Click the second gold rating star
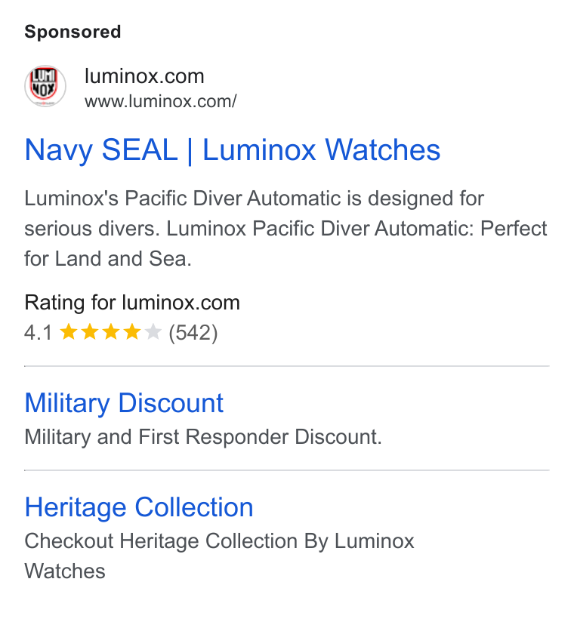Image resolution: width=574 pixels, height=622 pixels. [90, 332]
